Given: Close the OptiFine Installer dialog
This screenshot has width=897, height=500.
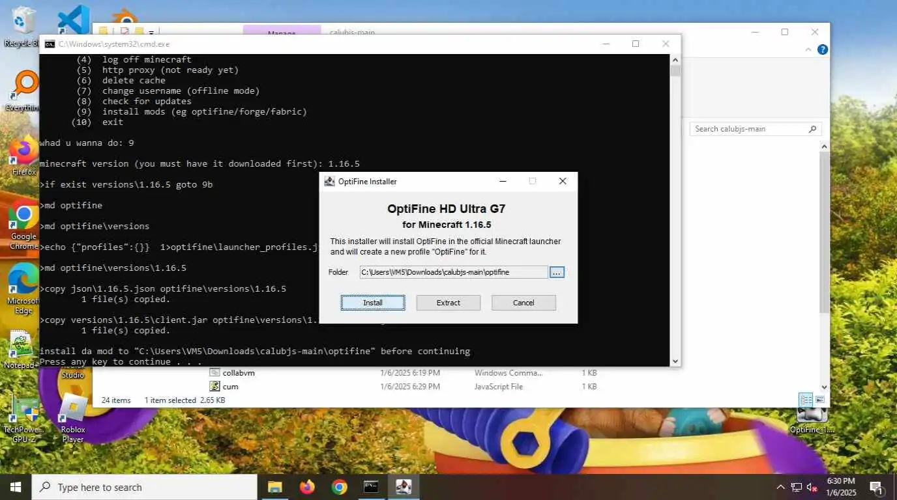Looking at the screenshot, I should click(x=563, y=182).
